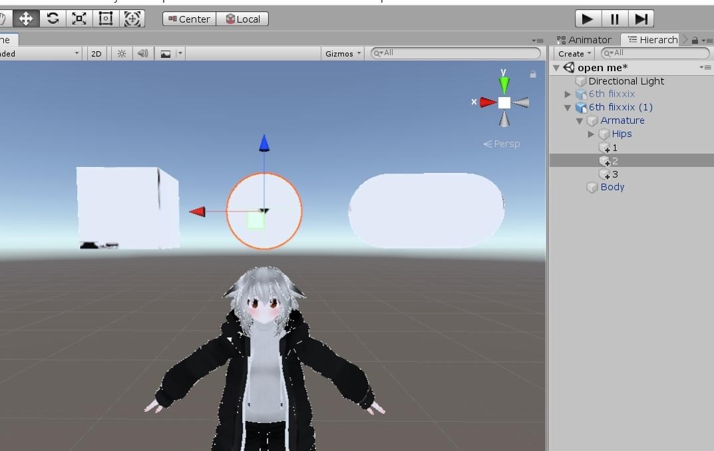The width and height of the screenshot is (714, 451).
Task: Switch pivot handle to Local mode
Action: (x=242, y=19)
